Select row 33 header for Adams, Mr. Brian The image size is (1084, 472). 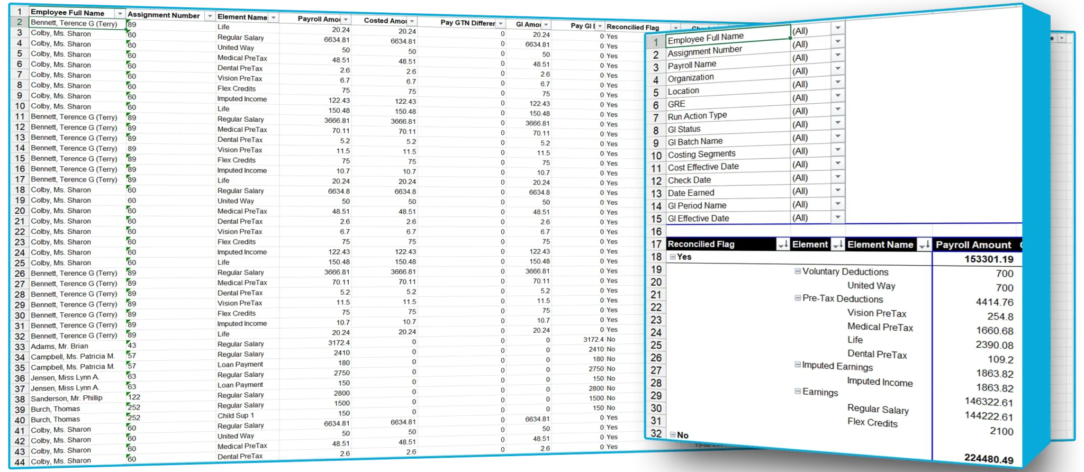coord(20,347)
